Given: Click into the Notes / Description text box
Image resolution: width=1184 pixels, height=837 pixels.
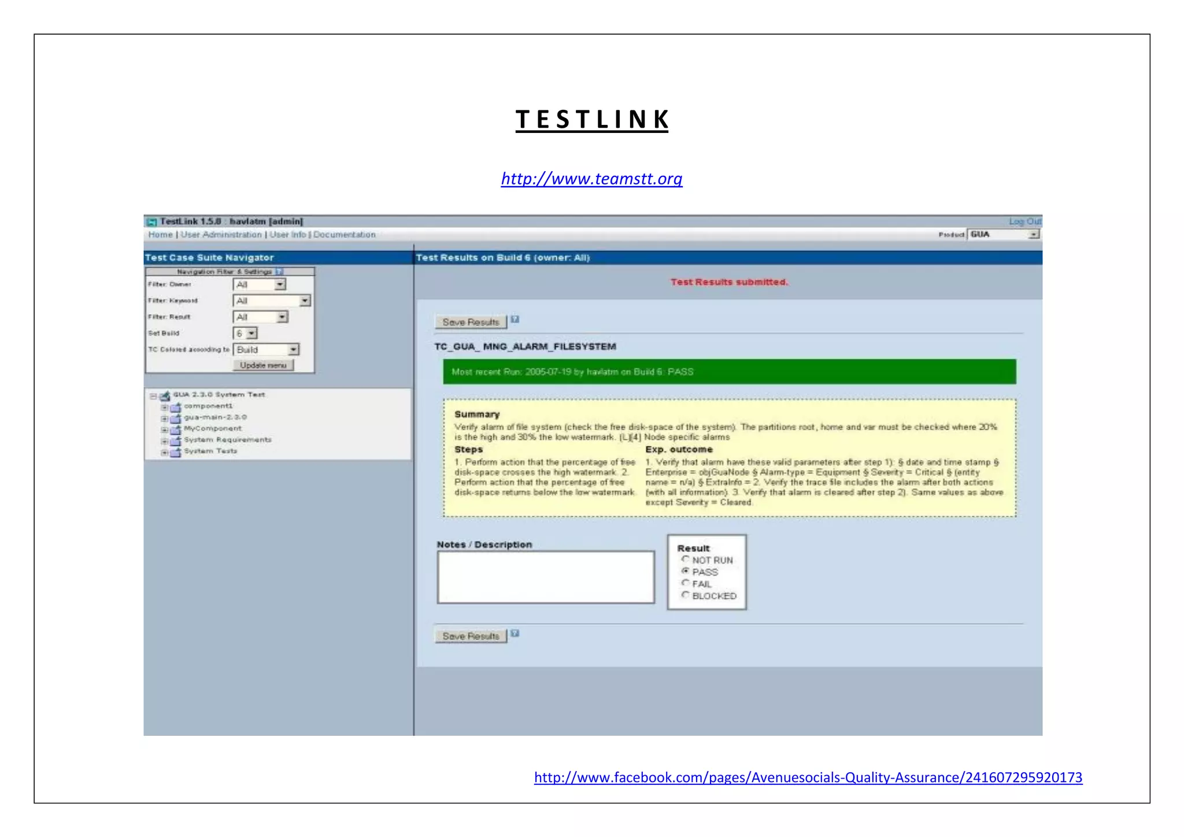Looking at the screenshot, I should tap(546, 577).
